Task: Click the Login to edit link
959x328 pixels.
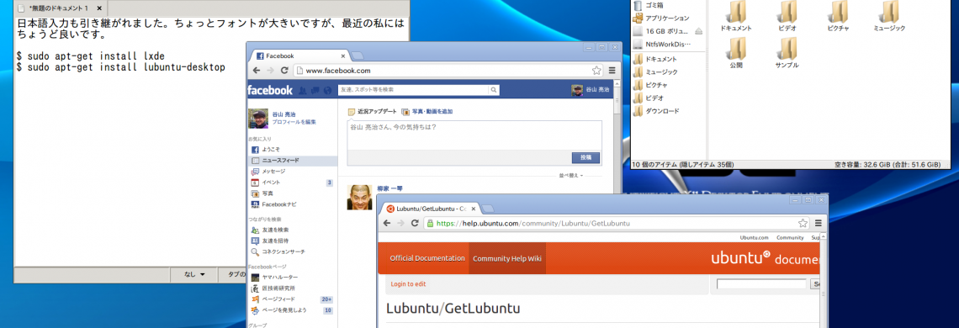Action: click(409, 284)
